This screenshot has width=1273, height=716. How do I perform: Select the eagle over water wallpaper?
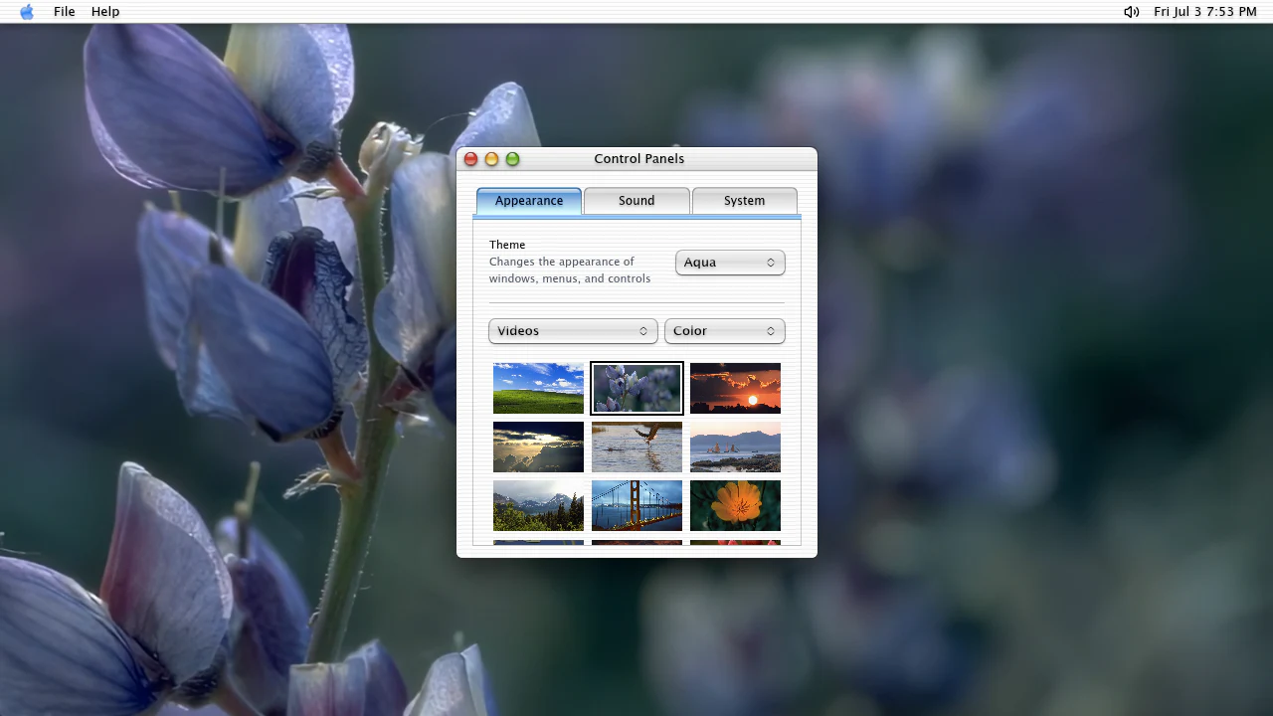pyautogui.click(x=636, y=447)
